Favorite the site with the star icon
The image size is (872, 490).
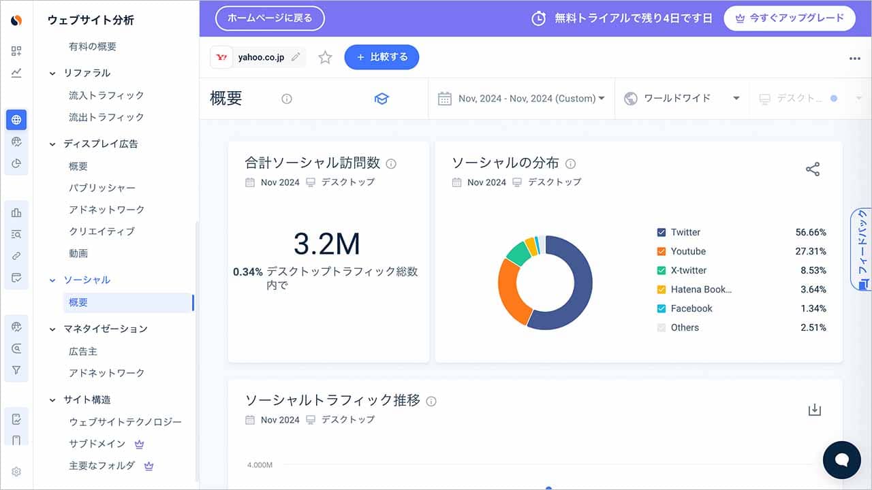click(x=325, y=58)
